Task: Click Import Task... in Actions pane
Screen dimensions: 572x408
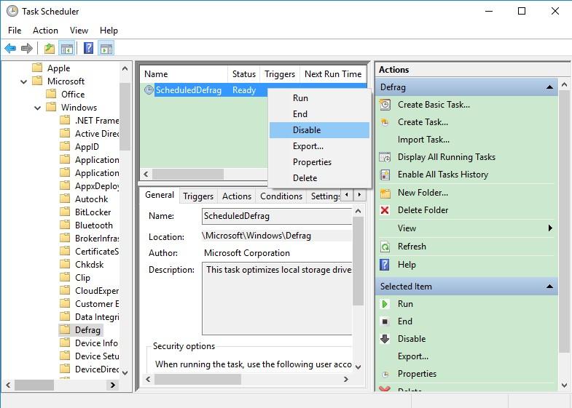Action: (x=423, y=140)
